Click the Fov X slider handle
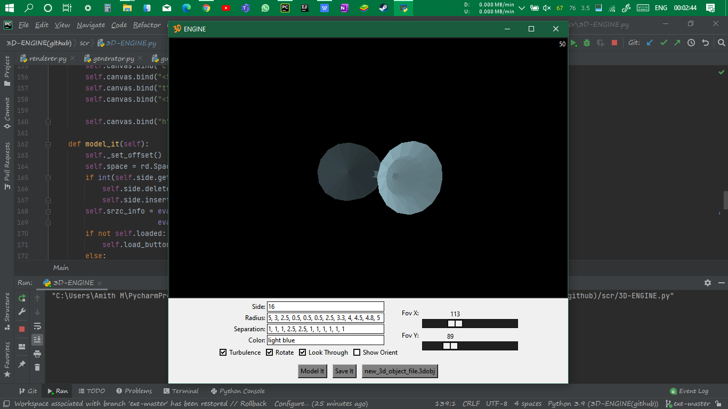This screenshot has height=409, width=728. click(x=455, y=324)
